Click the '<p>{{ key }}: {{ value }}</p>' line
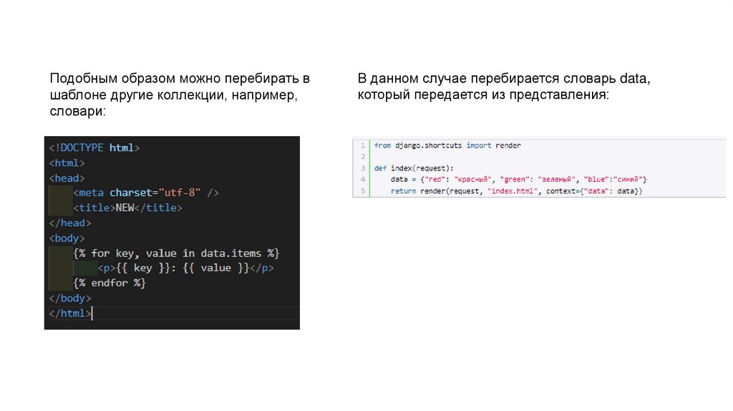This screenshot has height=411, width=733. [x=185, y=268]
